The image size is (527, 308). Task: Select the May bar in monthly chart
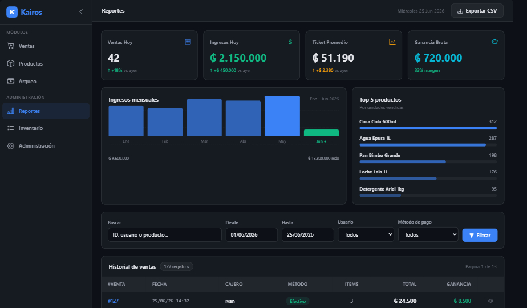tap(282, 116)
